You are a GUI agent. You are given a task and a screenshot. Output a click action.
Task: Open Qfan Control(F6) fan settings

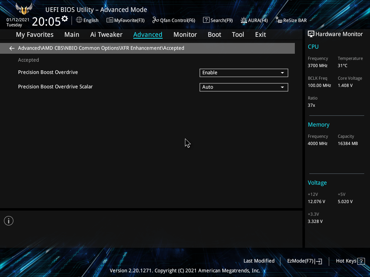pyautogui.click(x=173, y=20)
